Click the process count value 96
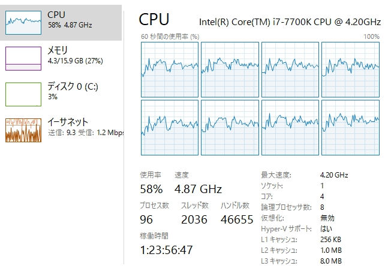385x266 pixels. click(x=148, y=219)
